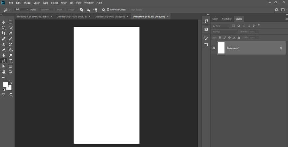This screenshot has height=147, width=288.
Task: Open the Image menu
Action: click(x=27, y=3)
